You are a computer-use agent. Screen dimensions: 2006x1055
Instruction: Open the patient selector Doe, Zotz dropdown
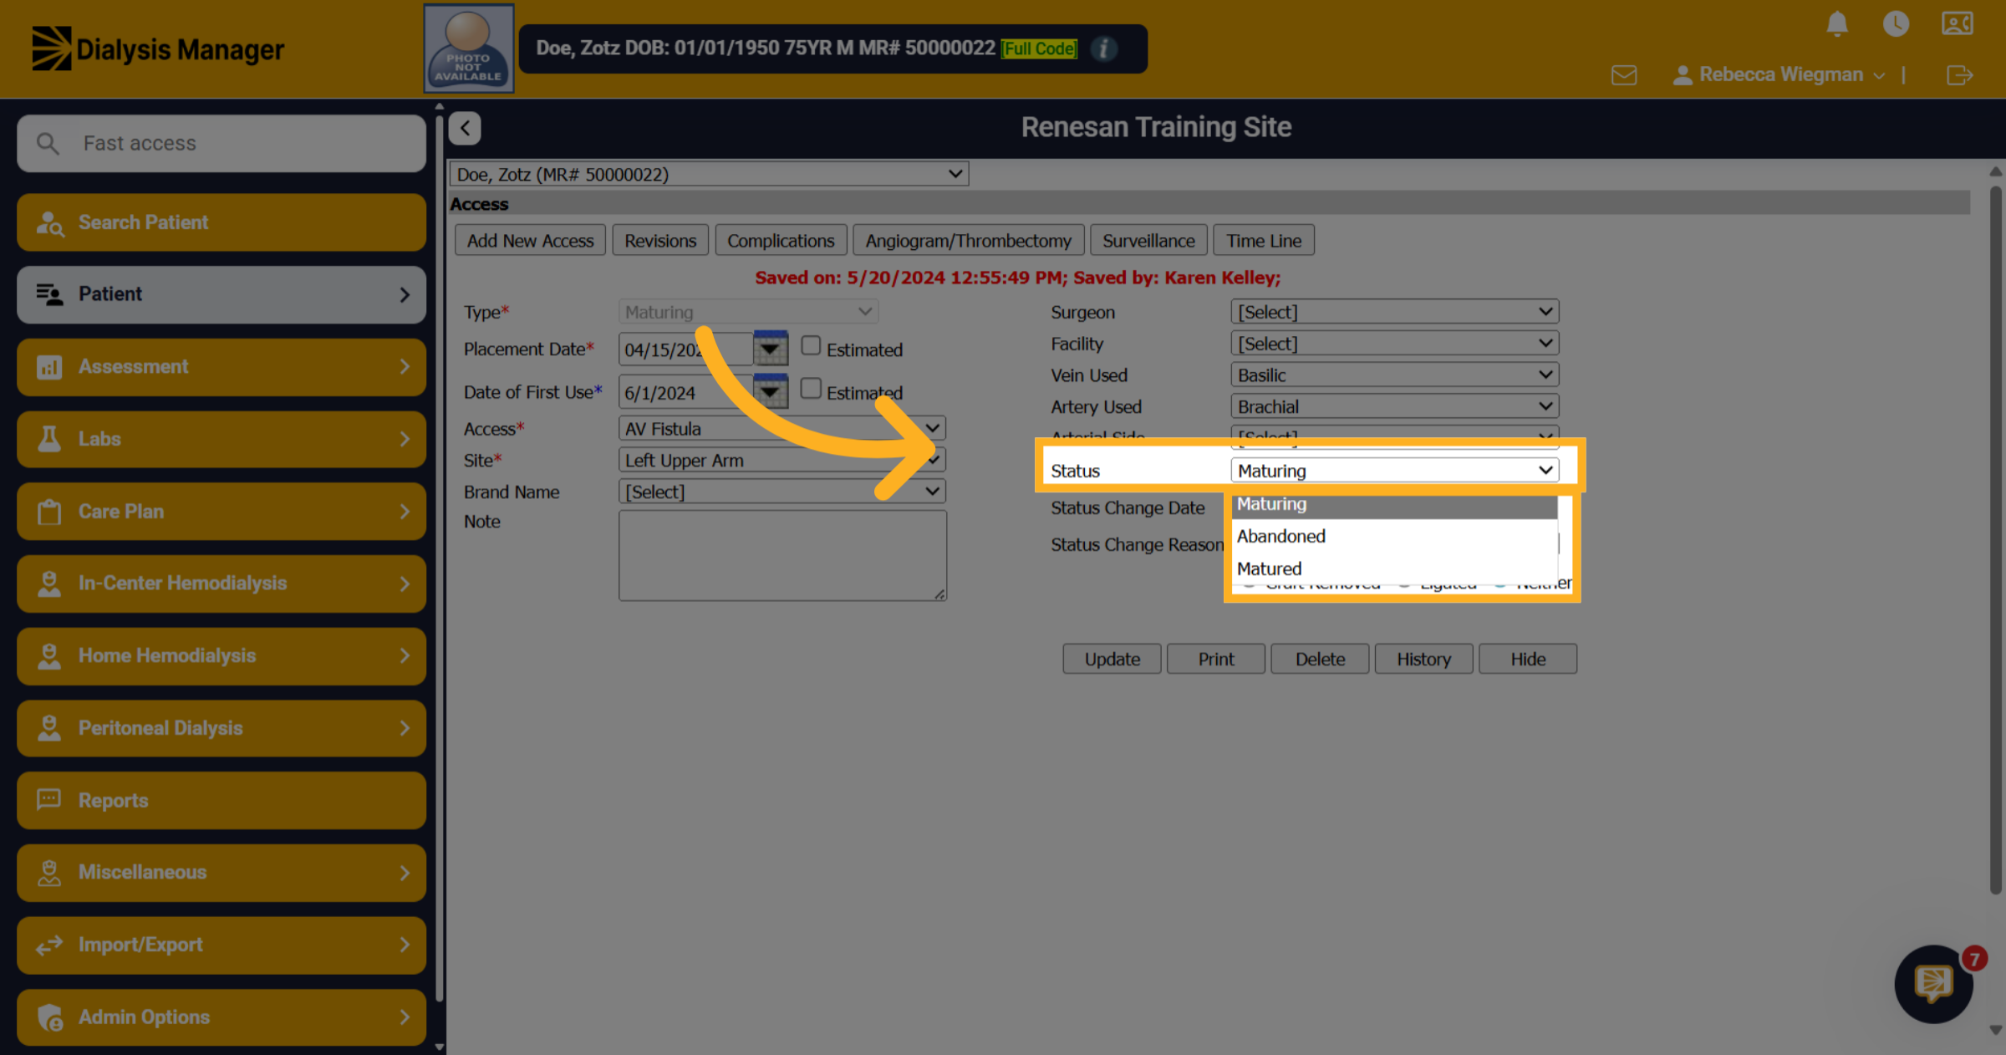[x=709, y=174]
